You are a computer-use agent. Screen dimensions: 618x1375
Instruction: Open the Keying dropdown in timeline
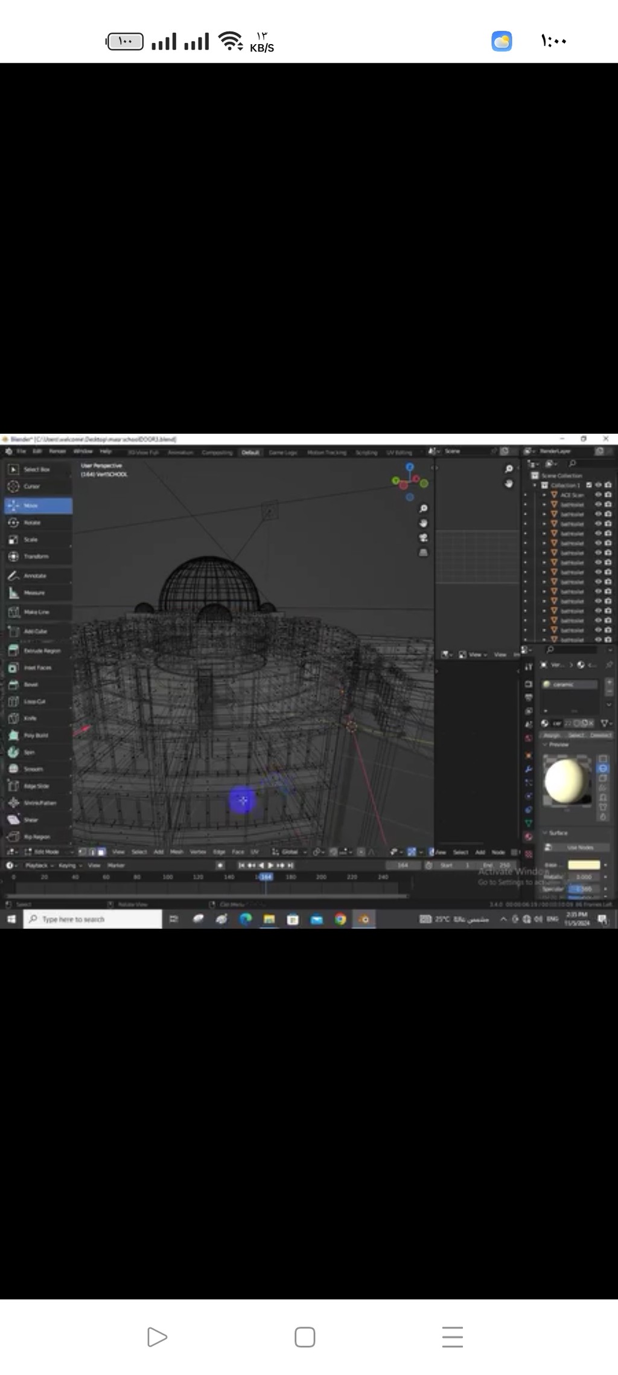pos(70,866)
